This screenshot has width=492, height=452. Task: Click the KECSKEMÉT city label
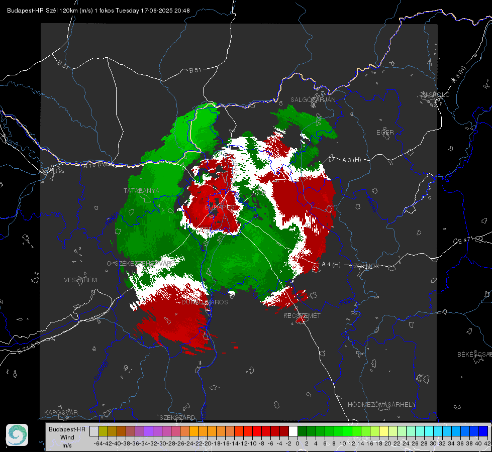[x=302, y=315]
